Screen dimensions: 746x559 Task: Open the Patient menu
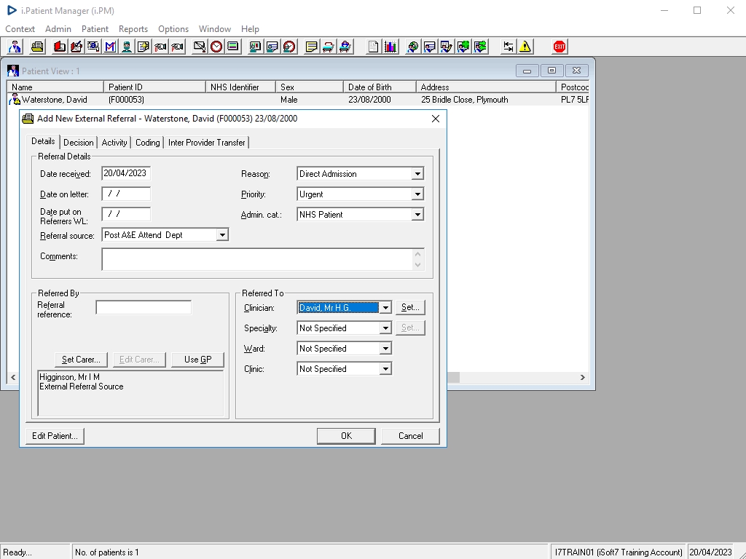click(95, 29)
